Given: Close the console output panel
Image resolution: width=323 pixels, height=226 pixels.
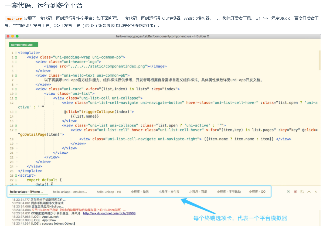Looking at the screenshot, I should [x=316, y=191].
